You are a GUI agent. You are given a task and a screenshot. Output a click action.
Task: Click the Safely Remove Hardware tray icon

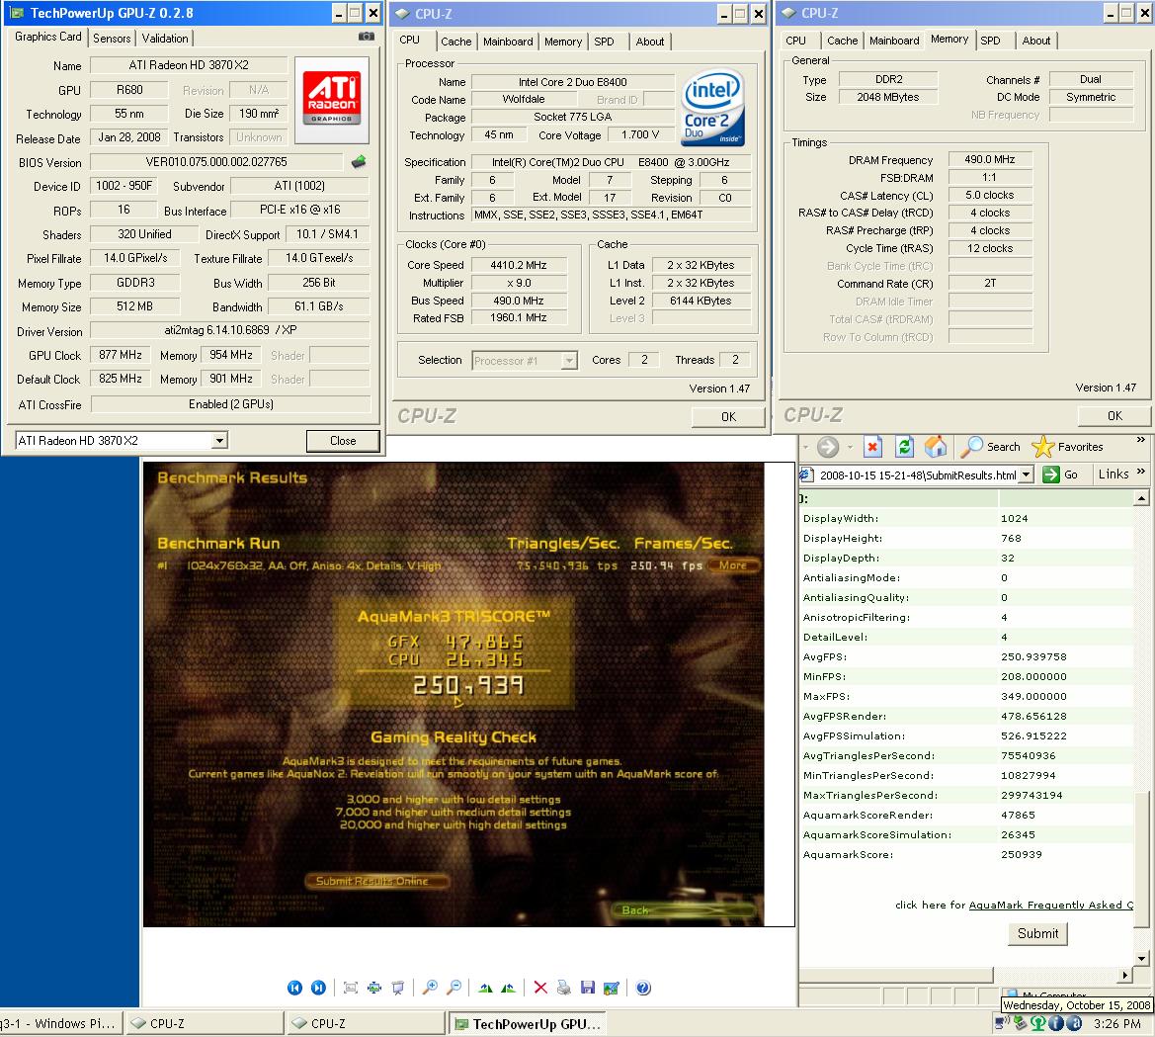(1021, 1023)
